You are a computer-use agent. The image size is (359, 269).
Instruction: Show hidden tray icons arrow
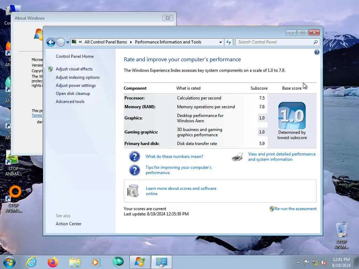[298, 262]
